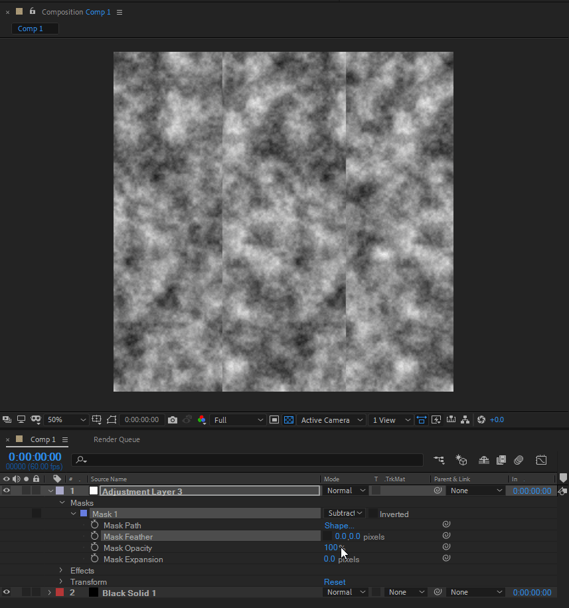Check the Inverted option for Mask 1
569x608 pixels.
[372, 513]
